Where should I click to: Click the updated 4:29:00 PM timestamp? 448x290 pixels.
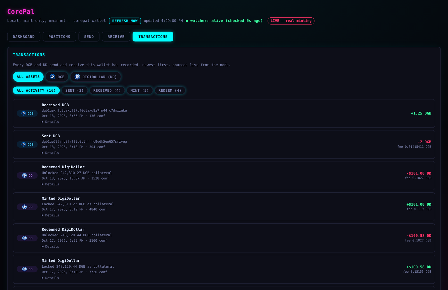(x=163, y=21)
